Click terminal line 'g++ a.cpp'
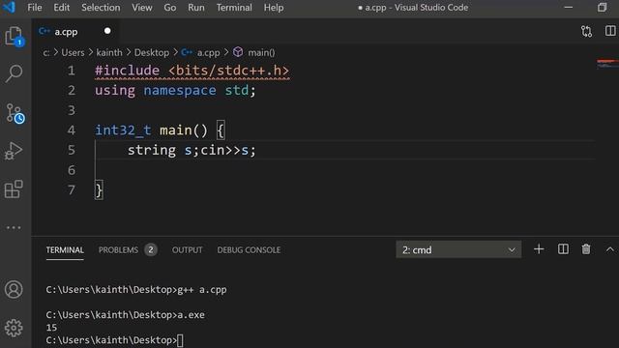 pyautogui.click(x=202, y=290)
